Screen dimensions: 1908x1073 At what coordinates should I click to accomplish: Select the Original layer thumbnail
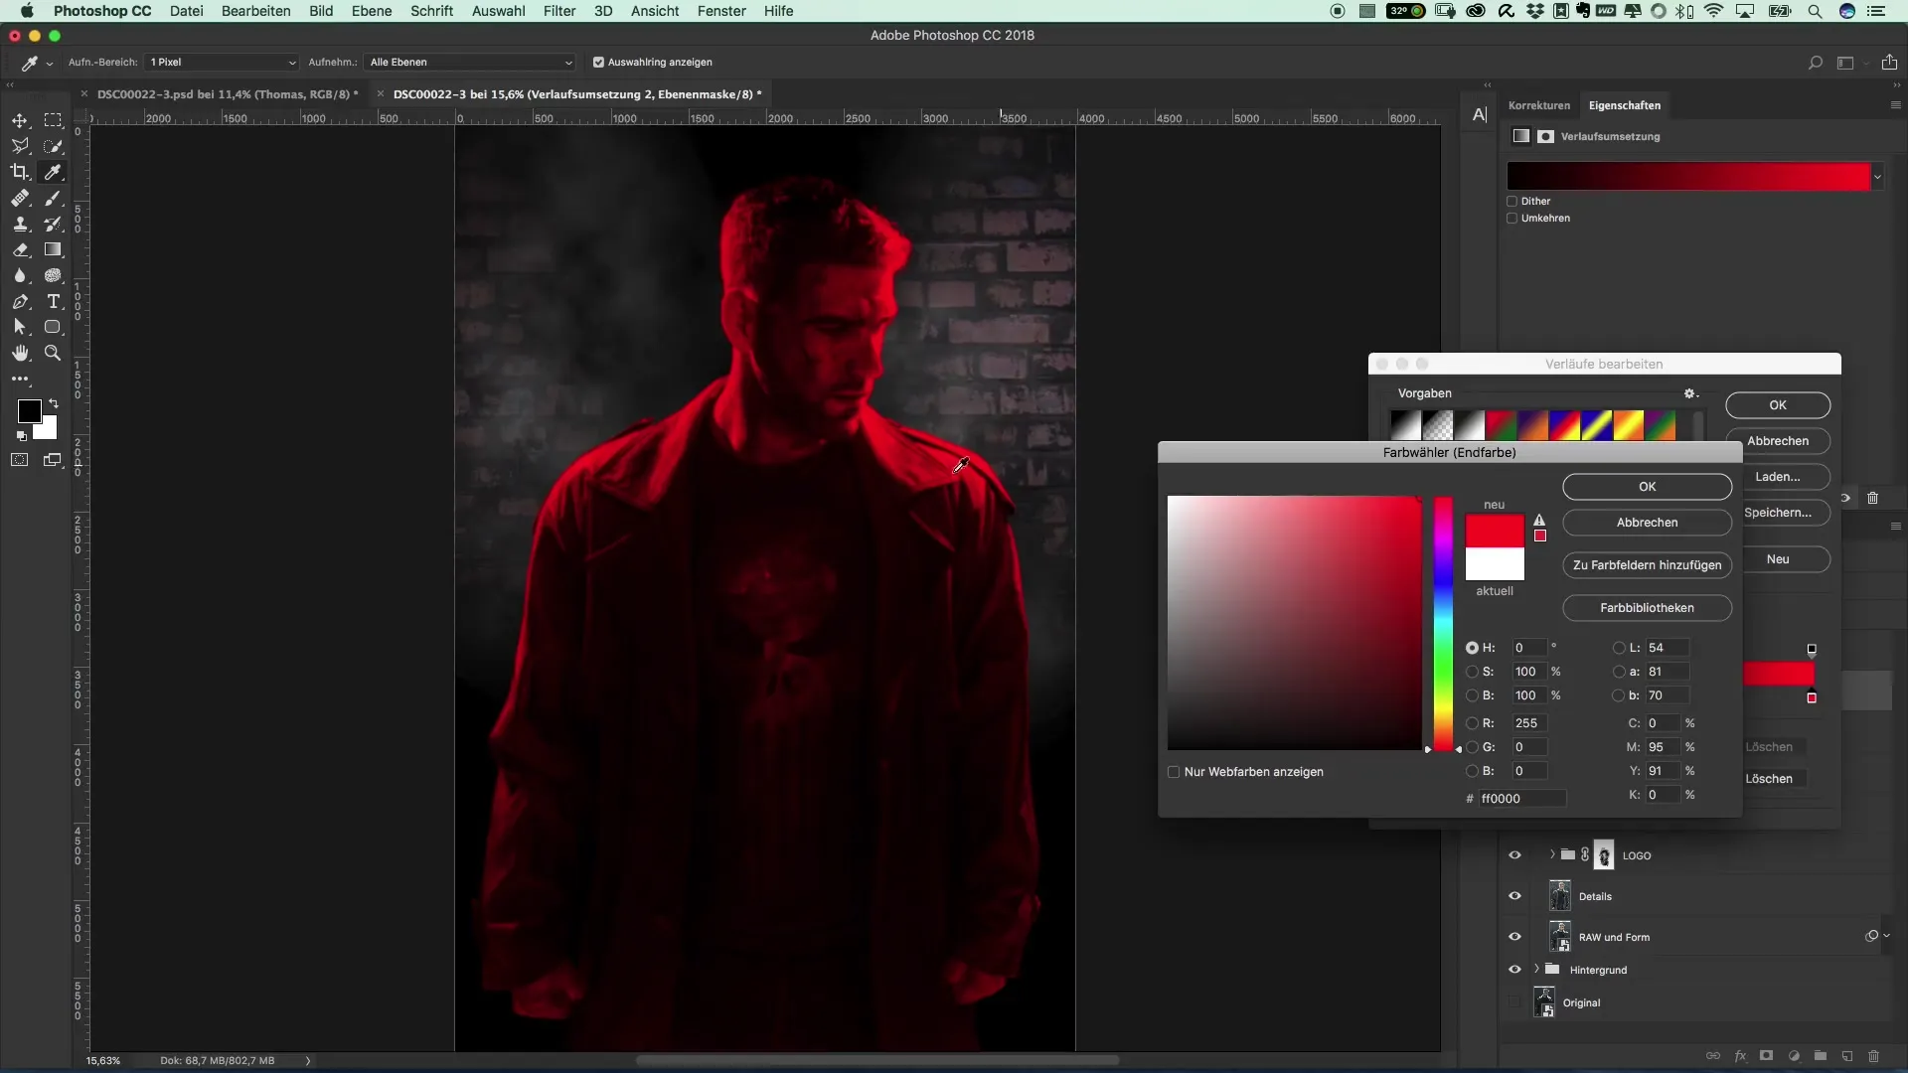tap(1545, 1002)
